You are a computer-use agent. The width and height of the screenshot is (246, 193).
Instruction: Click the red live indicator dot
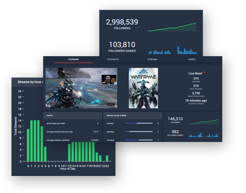coord(204,72)
